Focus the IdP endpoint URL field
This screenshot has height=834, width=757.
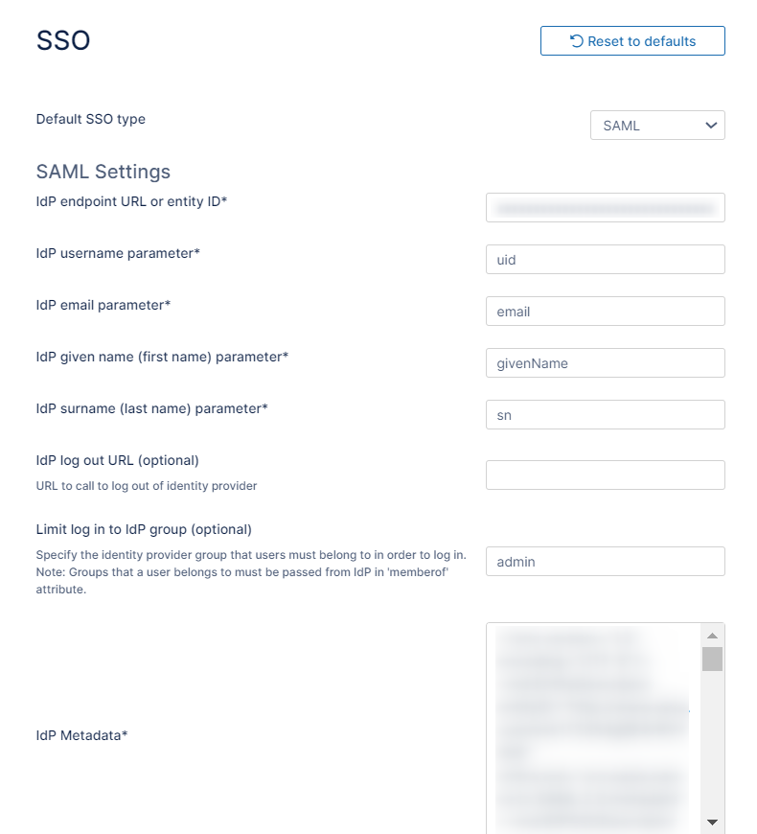pyautogui.click(x=605, y=208)
